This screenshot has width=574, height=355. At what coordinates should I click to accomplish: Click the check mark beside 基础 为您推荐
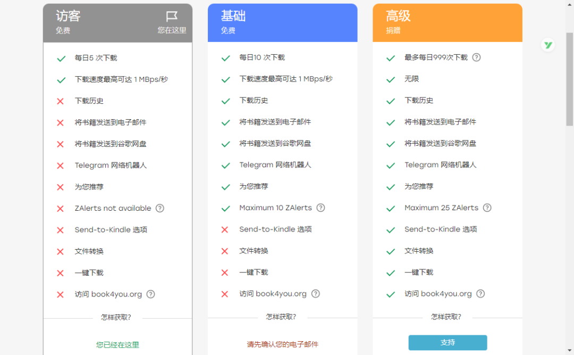[226, 187]
